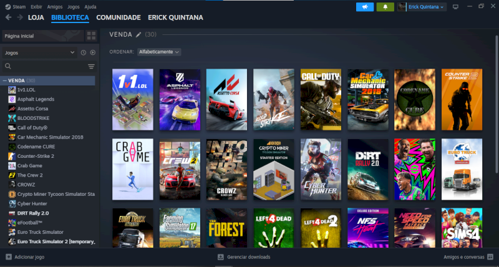Open the notifications bell button
This screenshot has height=267, width=499.
385,7
